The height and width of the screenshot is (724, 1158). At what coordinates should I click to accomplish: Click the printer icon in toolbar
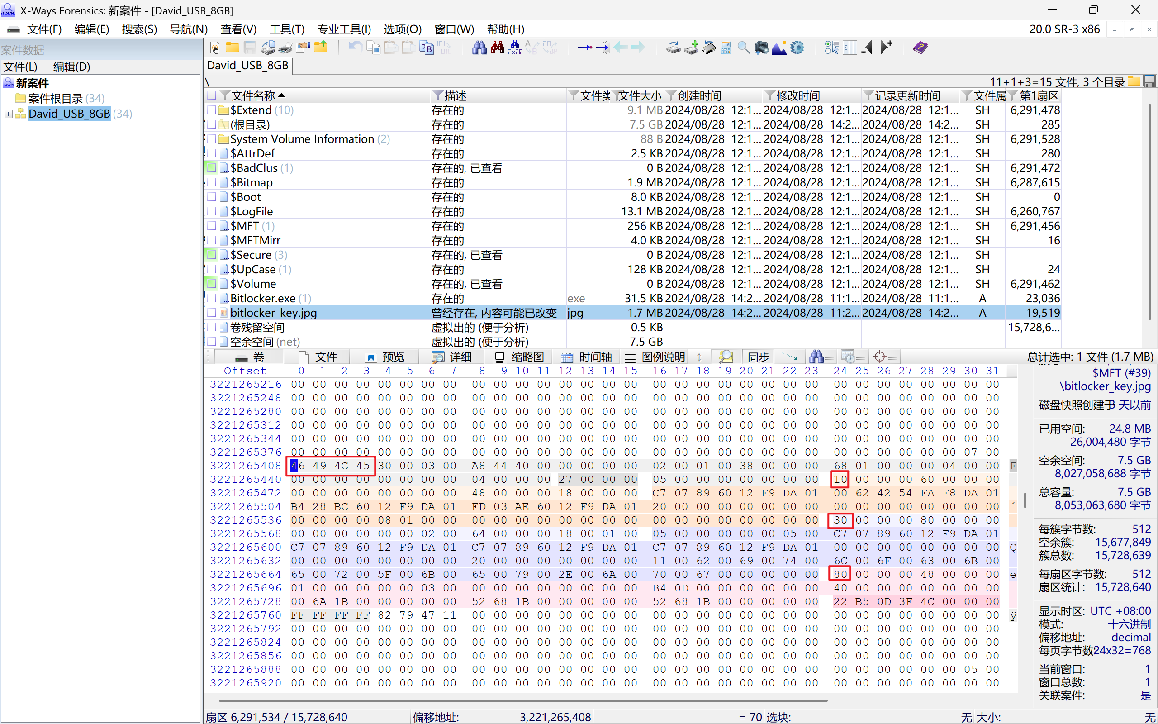286,48
